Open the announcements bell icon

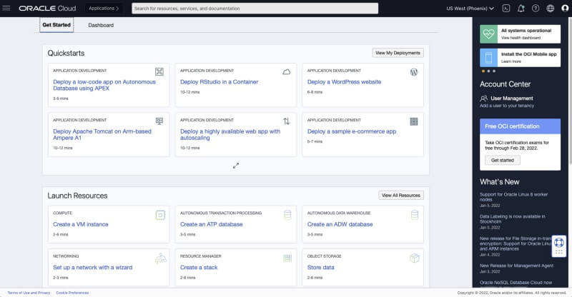[521, 8]
